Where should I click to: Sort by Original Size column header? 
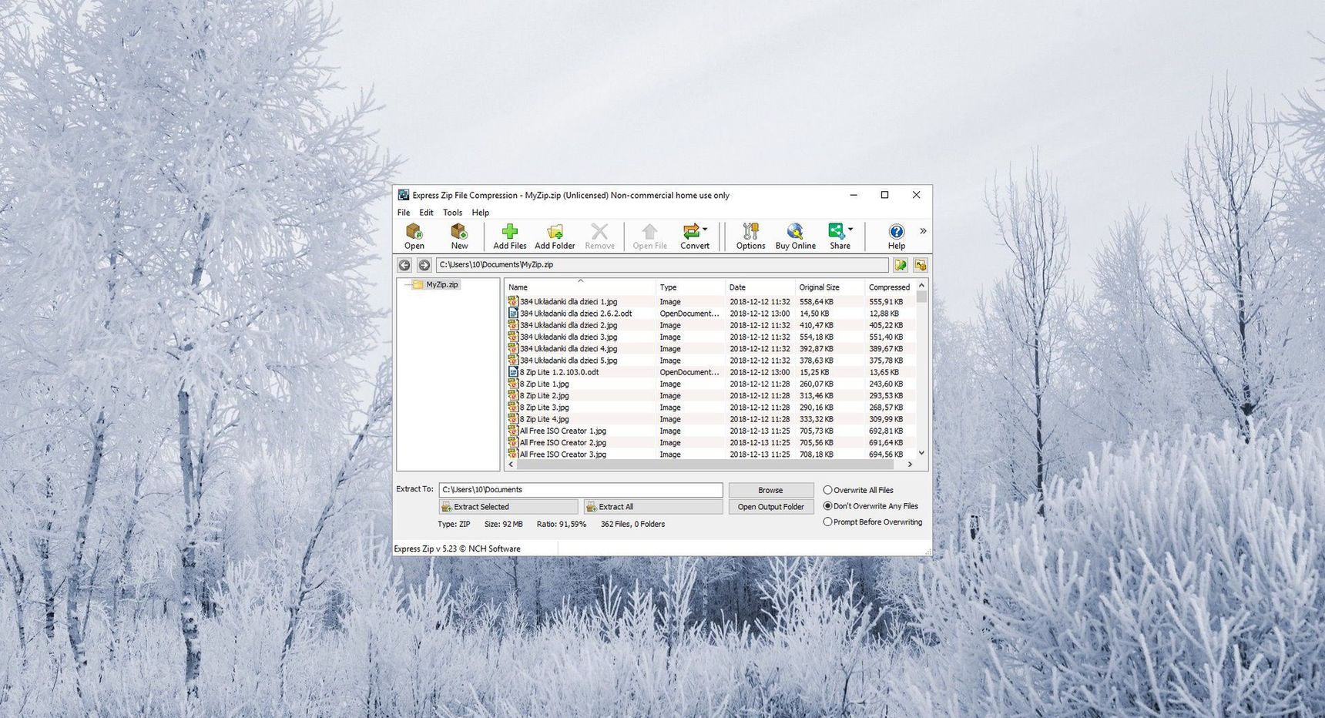[x=830, y=287]
